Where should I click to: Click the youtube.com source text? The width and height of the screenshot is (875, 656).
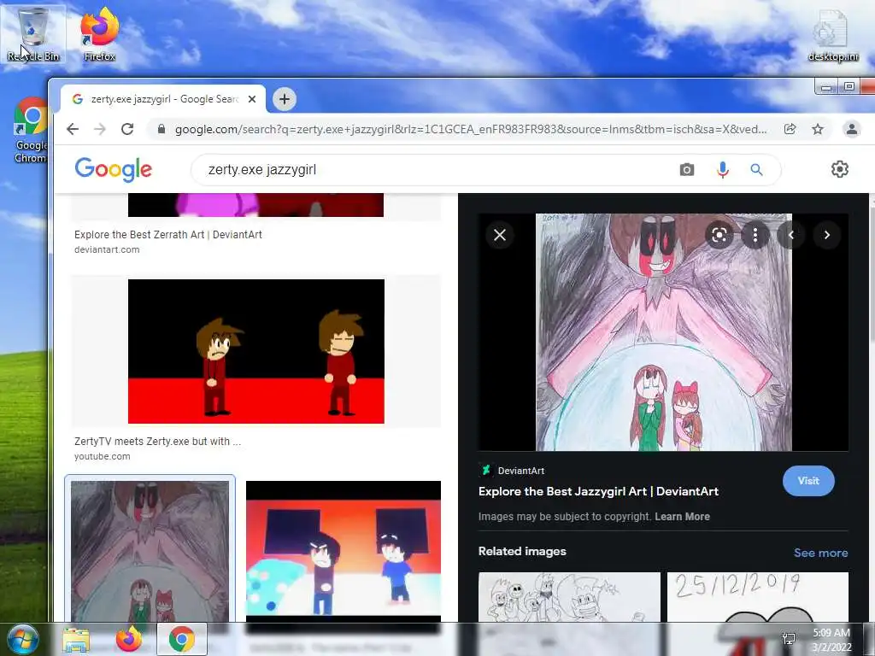[x=103, y=456]
